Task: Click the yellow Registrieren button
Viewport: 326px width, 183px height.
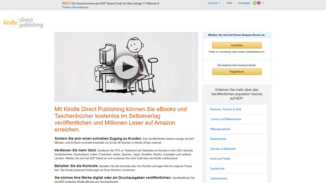Action: pos(237,71)
